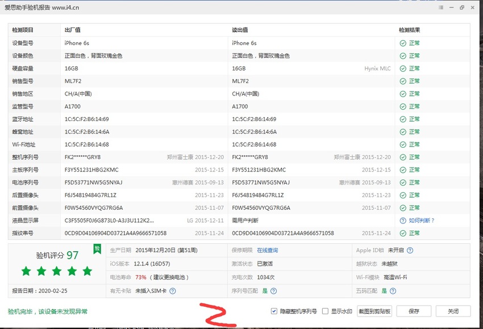483x329 pixels.
Task: Click the green check icon in 设备颜色 row
Action: pos(403,56)
